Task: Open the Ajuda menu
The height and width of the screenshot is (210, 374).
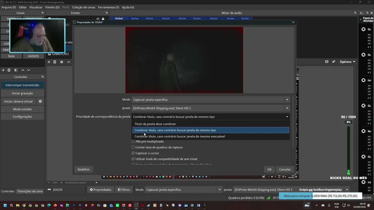Action: pyautogui.click(x=128, y=7)
